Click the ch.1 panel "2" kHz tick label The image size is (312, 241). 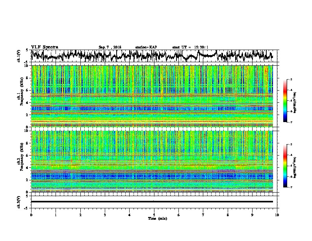28,115
